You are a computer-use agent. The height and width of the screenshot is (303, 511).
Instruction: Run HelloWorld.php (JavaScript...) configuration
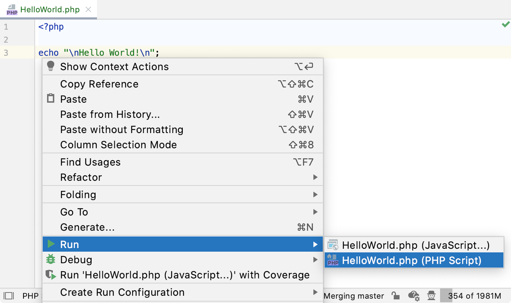tap(414, 245)
